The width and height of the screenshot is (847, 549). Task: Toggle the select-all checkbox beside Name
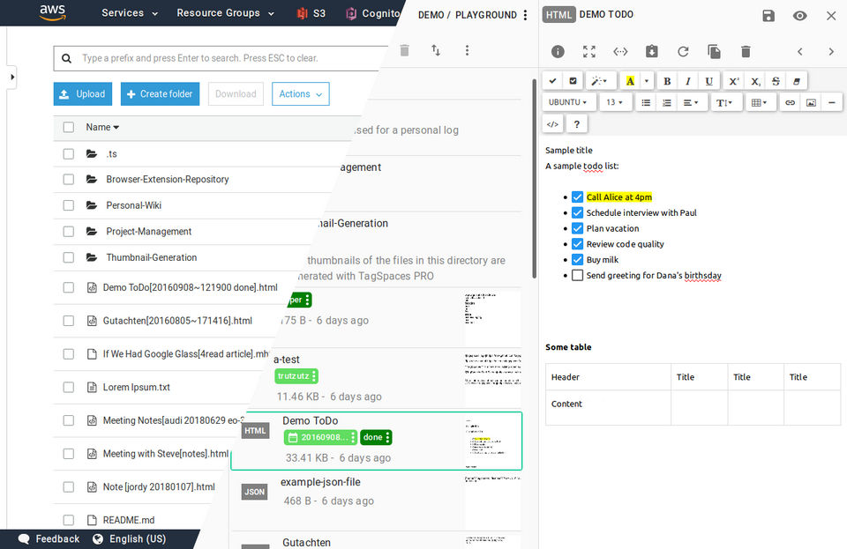tap(69, 127)
